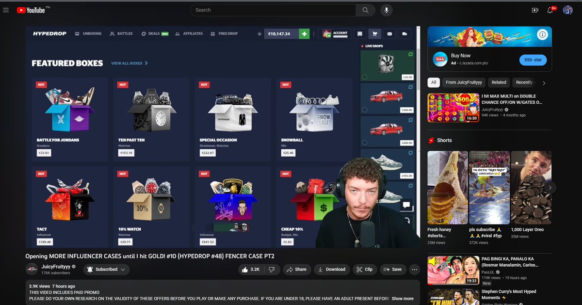This screenshot has height=305, width=582.
Task: Like the video with thumbs up
Action: point(251,269)
